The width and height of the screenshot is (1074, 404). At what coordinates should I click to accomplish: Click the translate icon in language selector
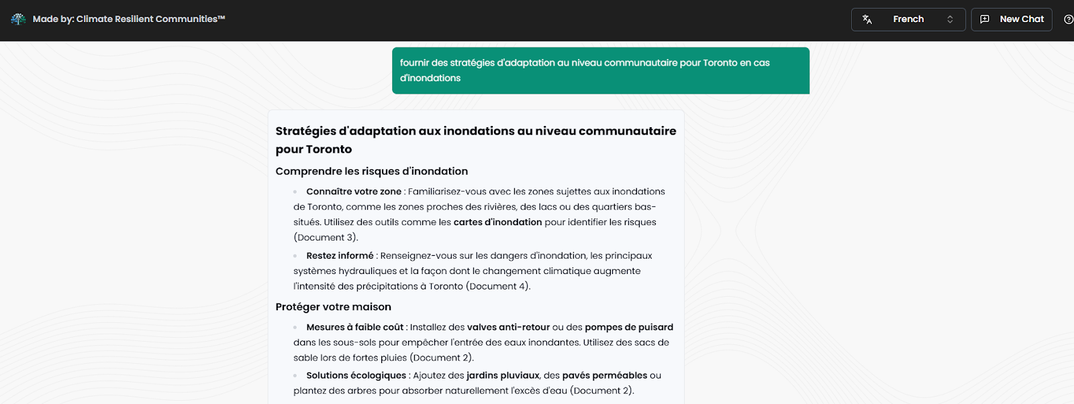point(867,19)
